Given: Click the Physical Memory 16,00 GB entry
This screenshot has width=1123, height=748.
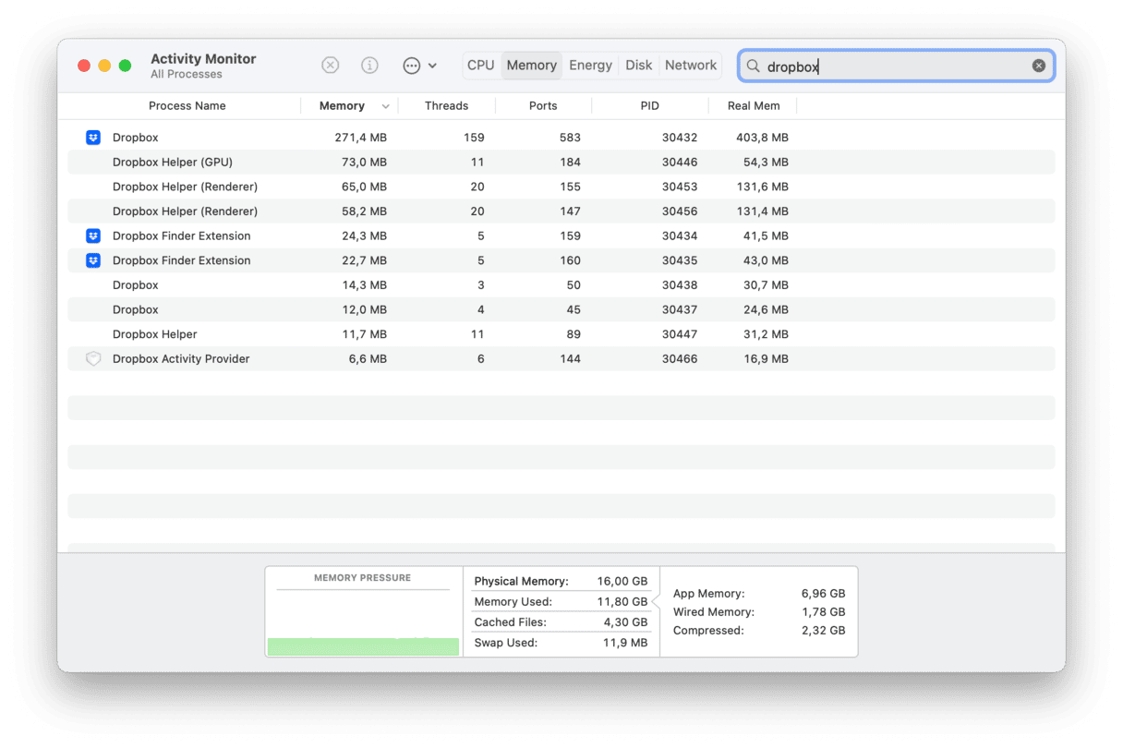Looking at the screenshot, I should coord(561,582).
